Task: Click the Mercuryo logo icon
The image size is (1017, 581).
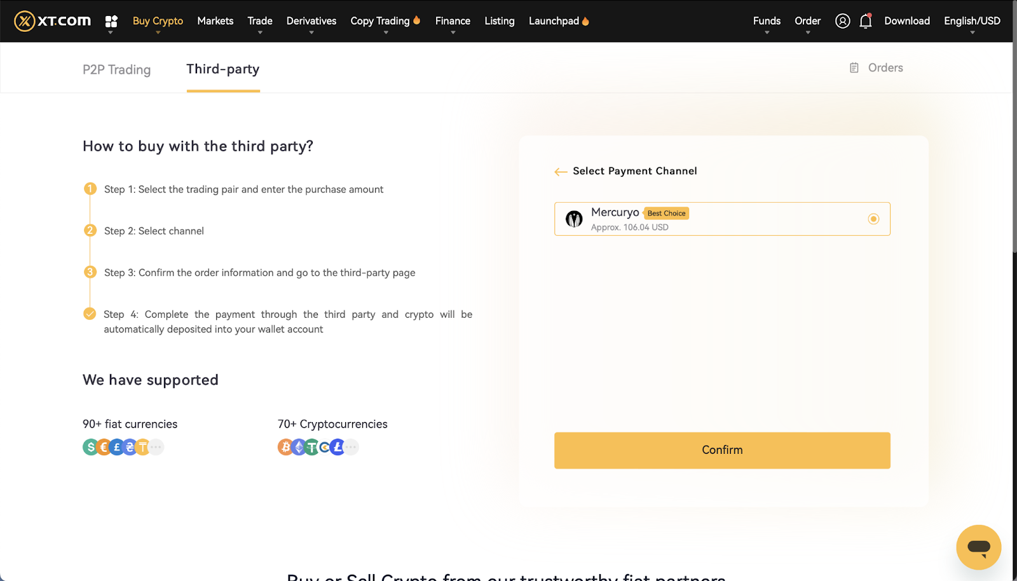Action: 574,219
